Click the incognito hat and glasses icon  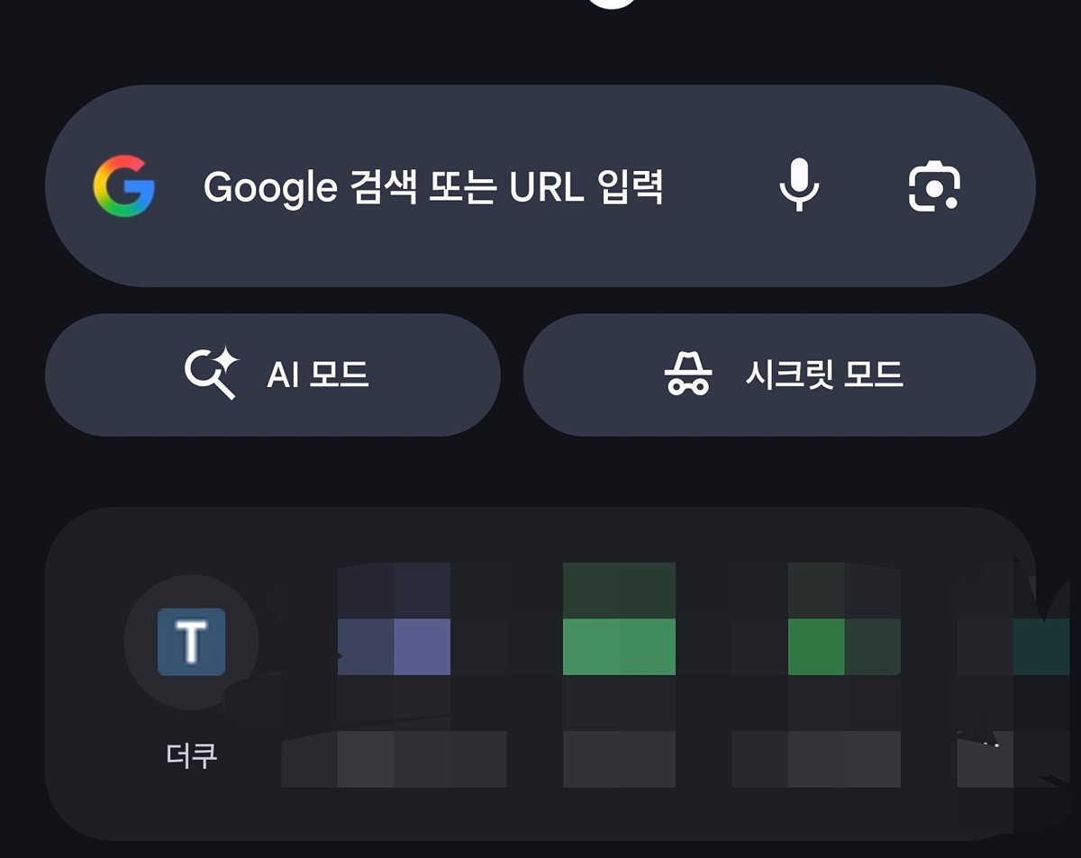coord(688,374)
